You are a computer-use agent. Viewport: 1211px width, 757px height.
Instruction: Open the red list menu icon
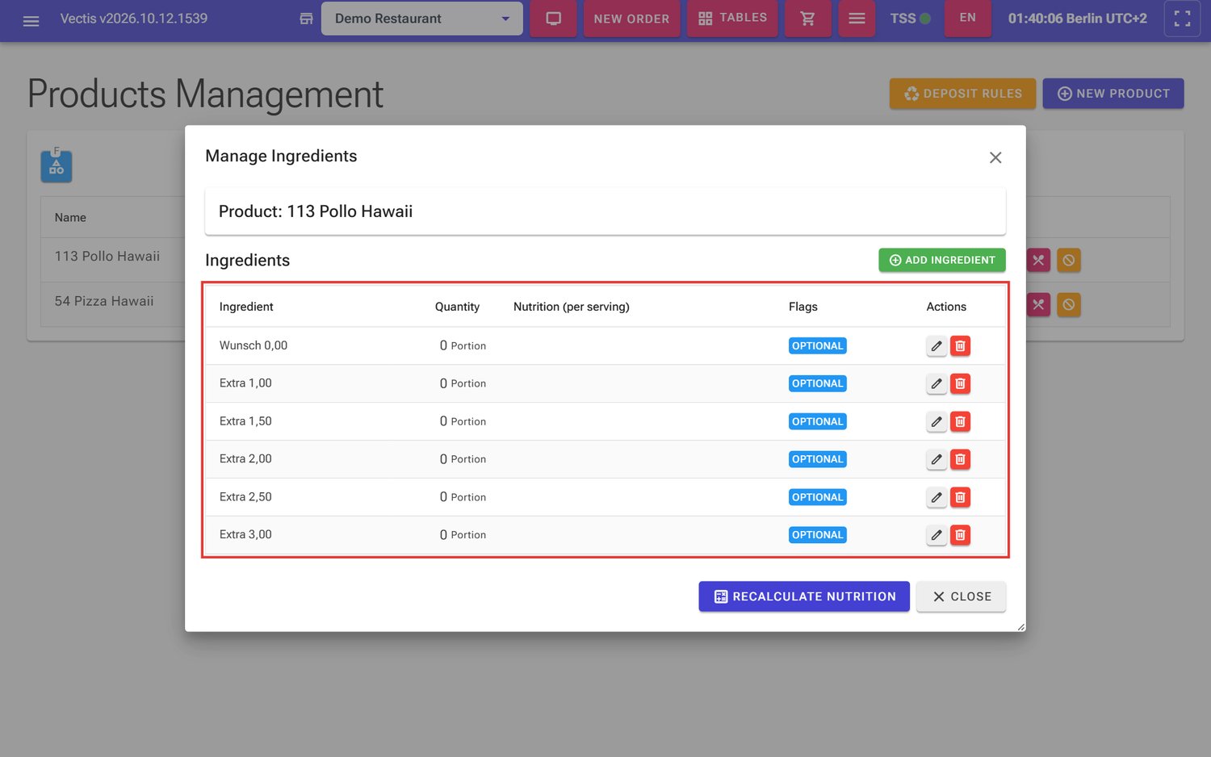click(857, 19)
